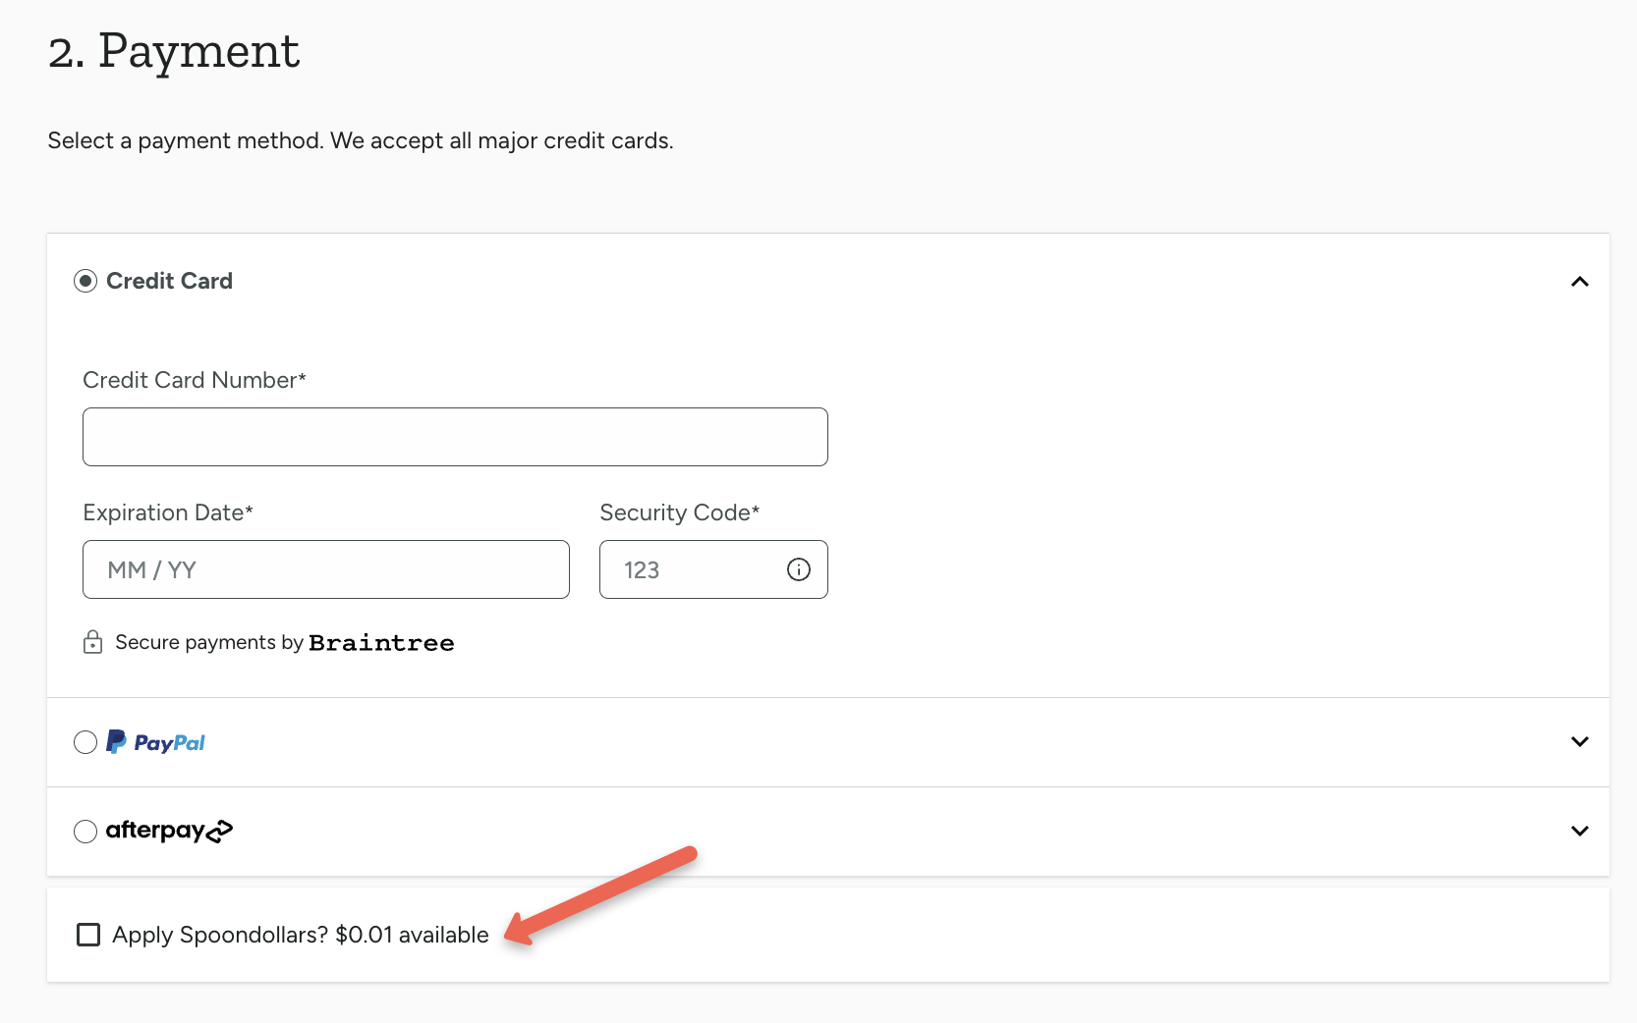Collapse the Credit Card section chevron
Viewport: 1637px width, 1023px height.
click(x=1580, y=282)
